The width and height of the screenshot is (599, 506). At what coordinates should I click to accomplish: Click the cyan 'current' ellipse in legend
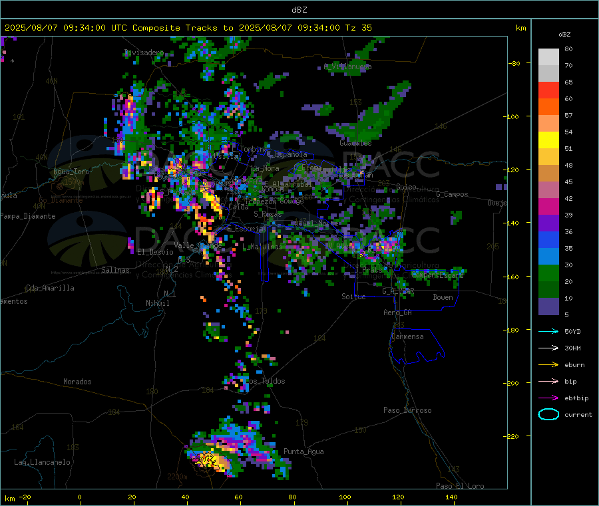pos(548,414)
